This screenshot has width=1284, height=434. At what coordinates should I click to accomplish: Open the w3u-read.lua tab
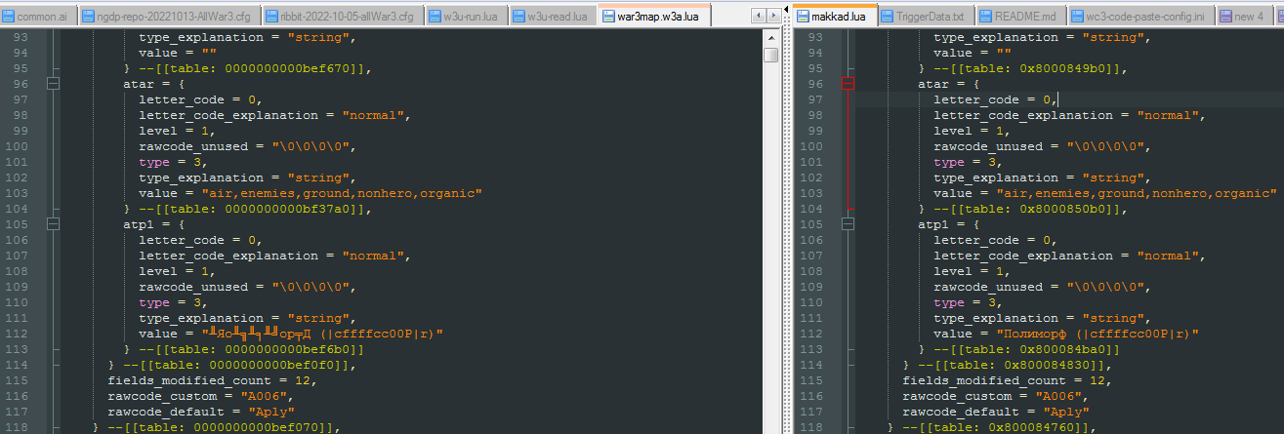coord(555,17)
